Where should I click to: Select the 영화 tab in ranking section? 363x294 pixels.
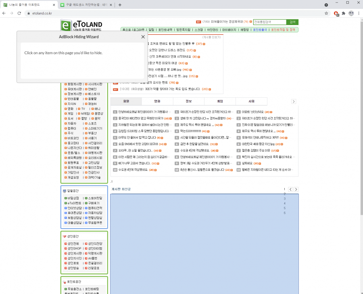tap(157, 101)
